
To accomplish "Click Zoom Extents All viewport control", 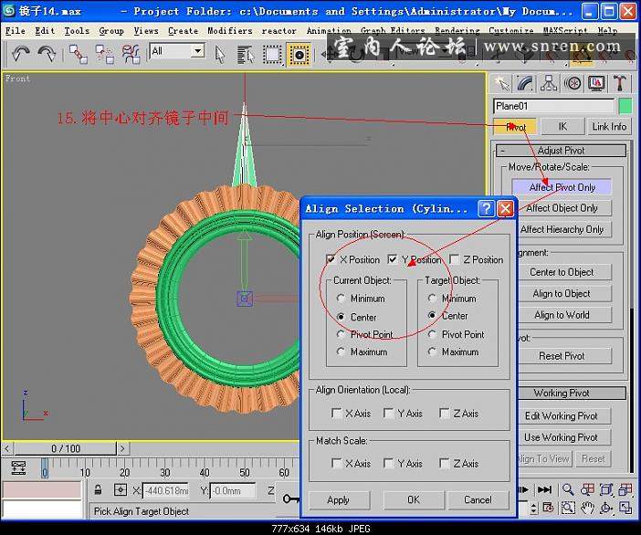I will [625, 489].
